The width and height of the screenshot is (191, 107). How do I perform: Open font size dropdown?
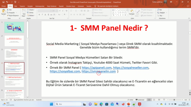pyautogui.click(x=57, y=11)
